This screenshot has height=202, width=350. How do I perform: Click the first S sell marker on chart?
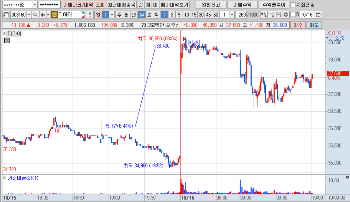pos(190,42)
